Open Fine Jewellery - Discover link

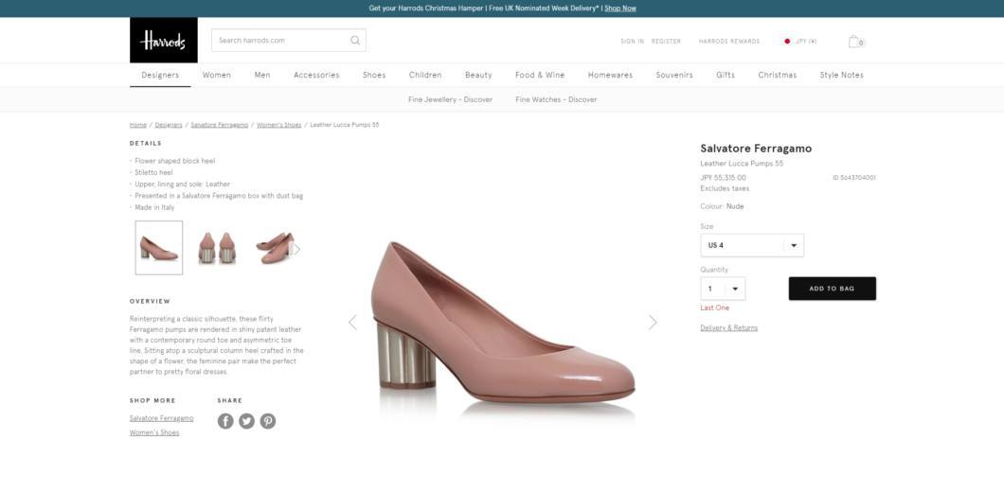[x=450, y=99]
